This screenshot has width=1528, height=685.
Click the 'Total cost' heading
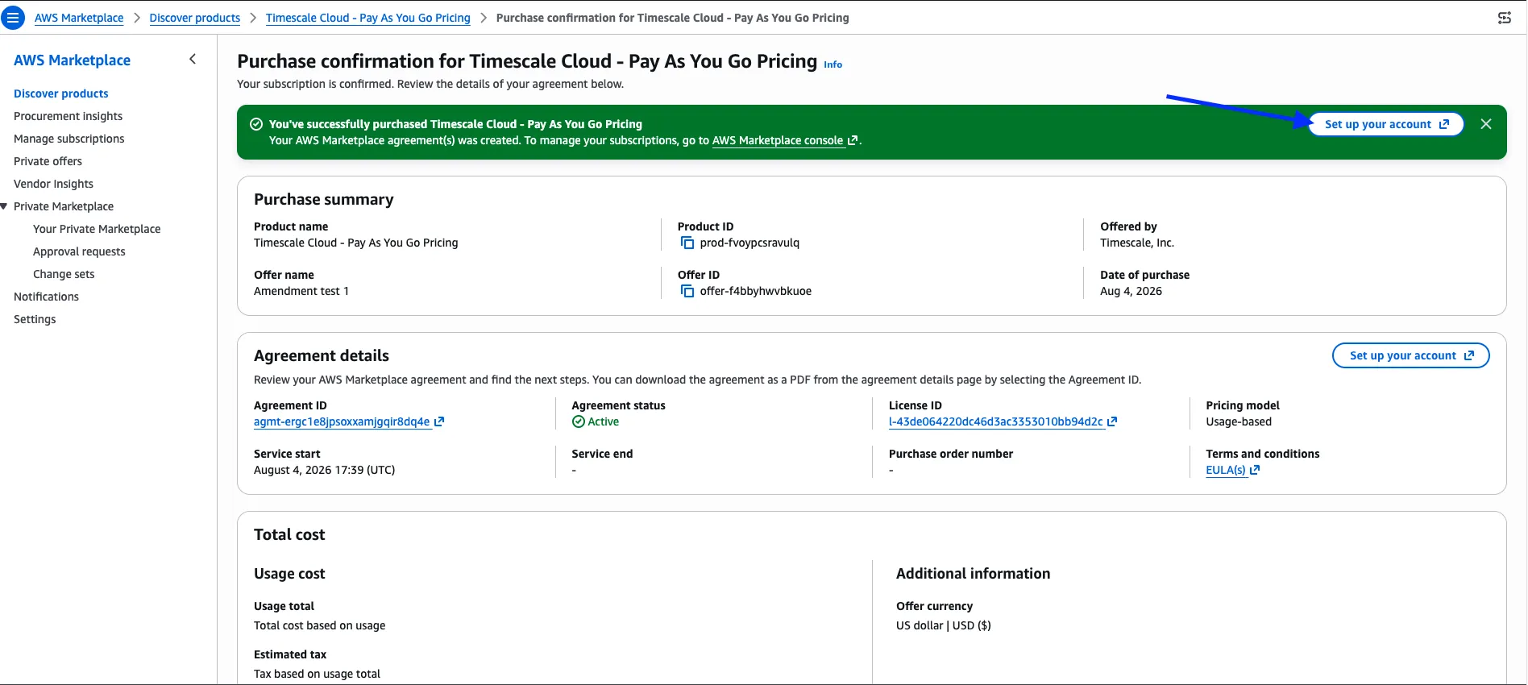(x=289, y=534)
